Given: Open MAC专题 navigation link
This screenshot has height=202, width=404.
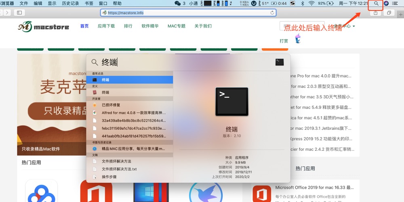Looking at the screenshot, I should coord(177,26).
